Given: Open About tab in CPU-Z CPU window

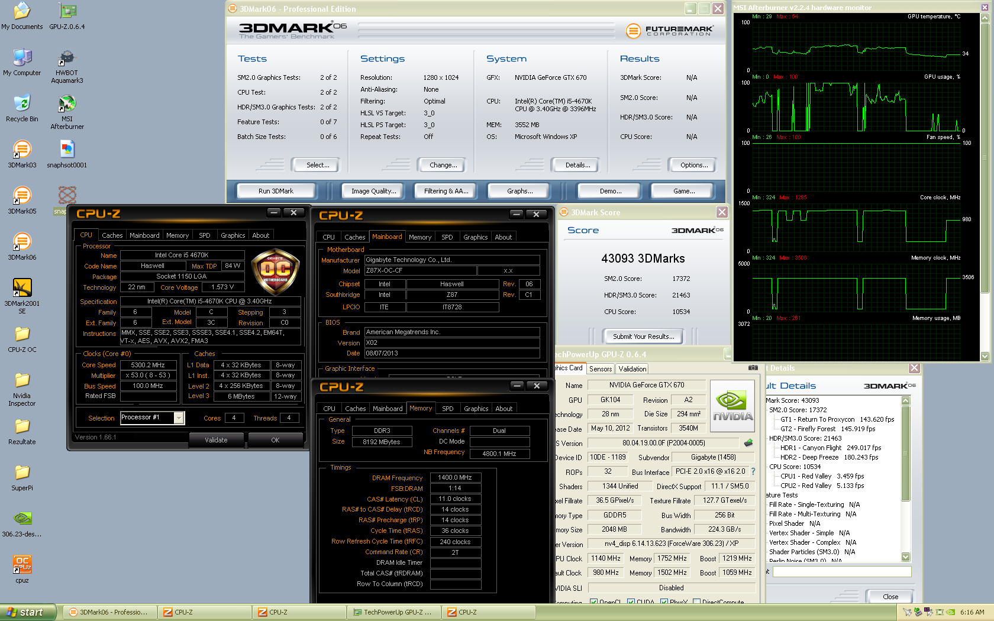Looking at the screenshot, I should [x=261, y=235].
